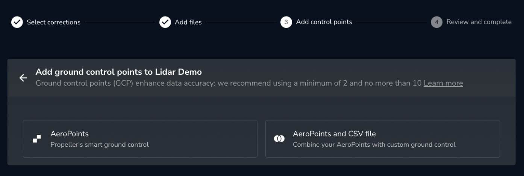Jump to the Review and complete step label
Screen dimensions: 524x176
click(x=479, y=22)
